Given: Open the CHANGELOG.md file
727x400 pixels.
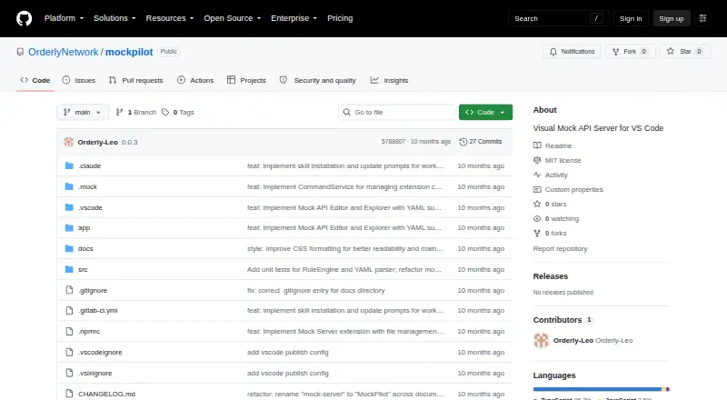Looking at the screenshot, I should pyautogui.click(x=106, y=394).
